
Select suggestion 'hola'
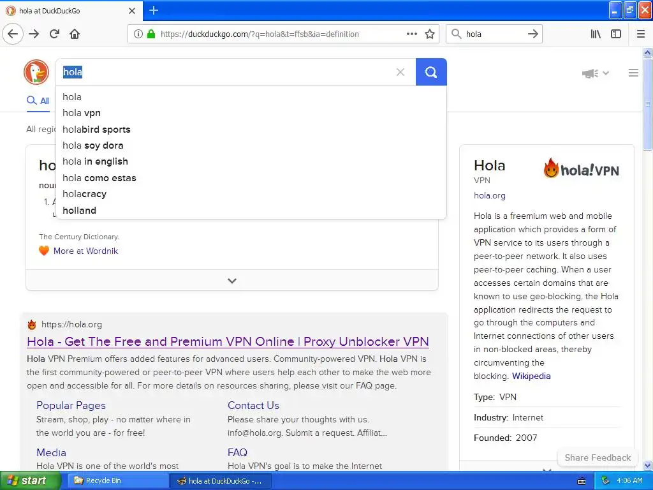coord(251,97)
